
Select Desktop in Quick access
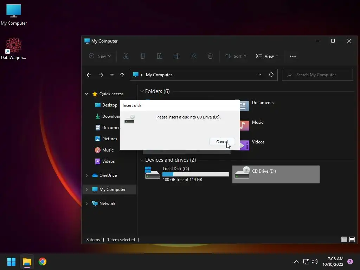click(x=106, y=105)
